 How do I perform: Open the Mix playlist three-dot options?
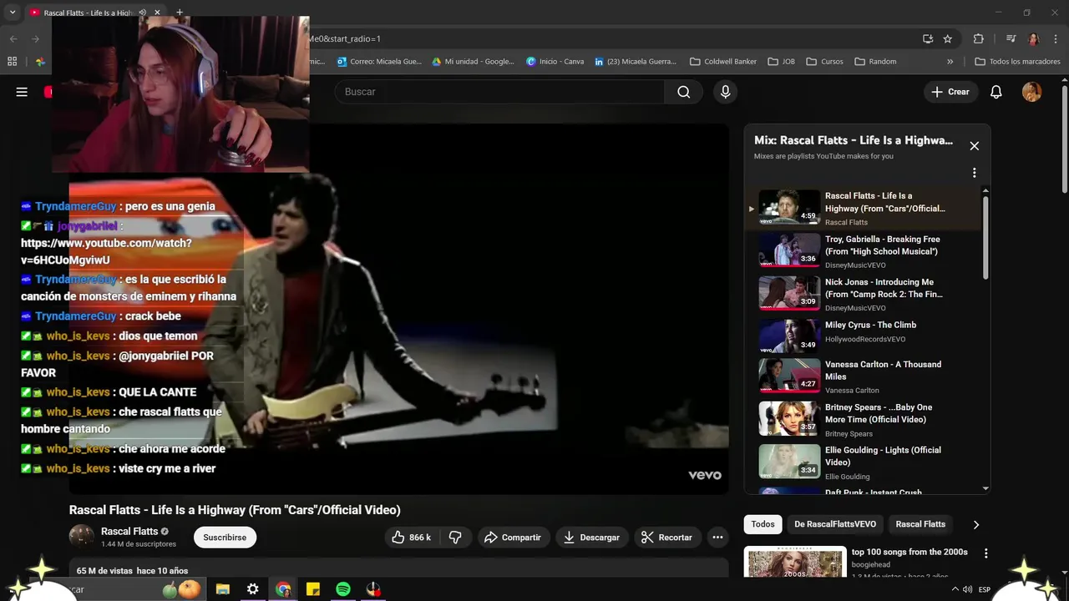pos(974,173)
